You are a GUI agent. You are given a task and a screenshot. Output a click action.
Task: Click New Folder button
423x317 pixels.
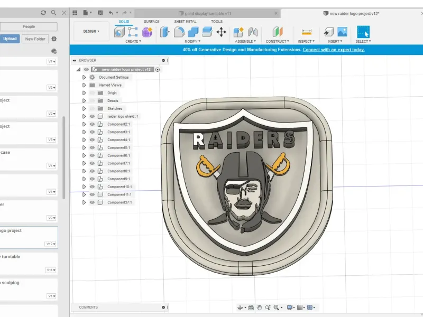pos(35,39)
